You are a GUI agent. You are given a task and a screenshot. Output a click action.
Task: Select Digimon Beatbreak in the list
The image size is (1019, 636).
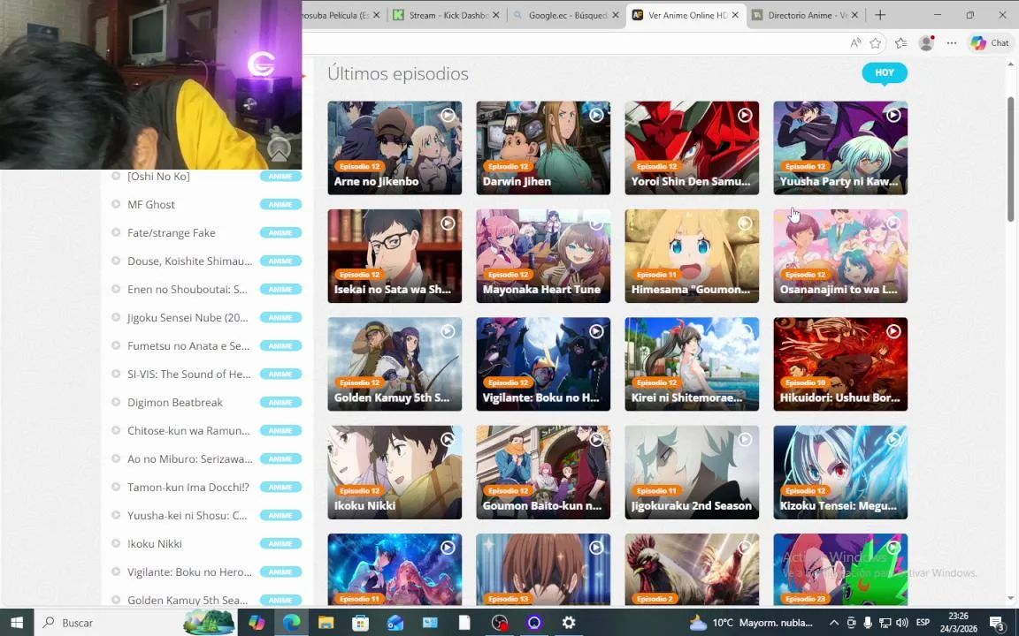click(175, 403)
